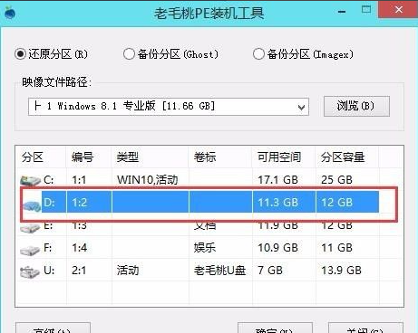Select the D: drive icon
The image size is (418, 333).
(31, 205)
